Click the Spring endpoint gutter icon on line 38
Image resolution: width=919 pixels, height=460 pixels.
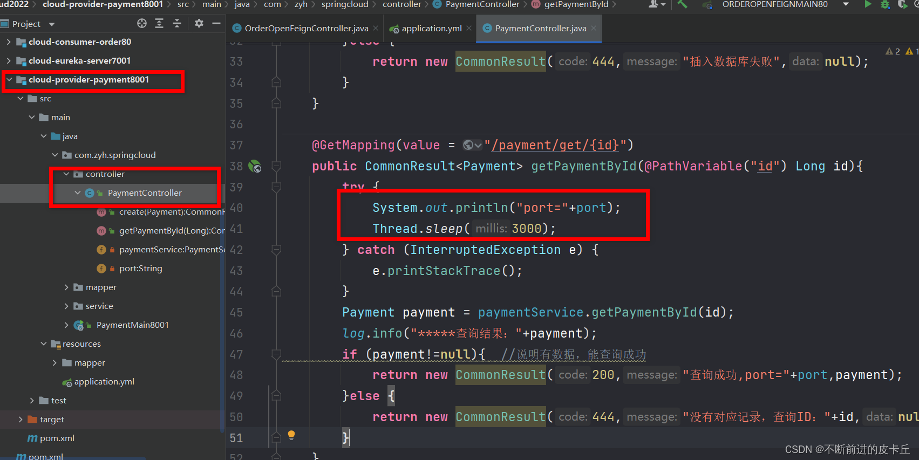point(255,166)
